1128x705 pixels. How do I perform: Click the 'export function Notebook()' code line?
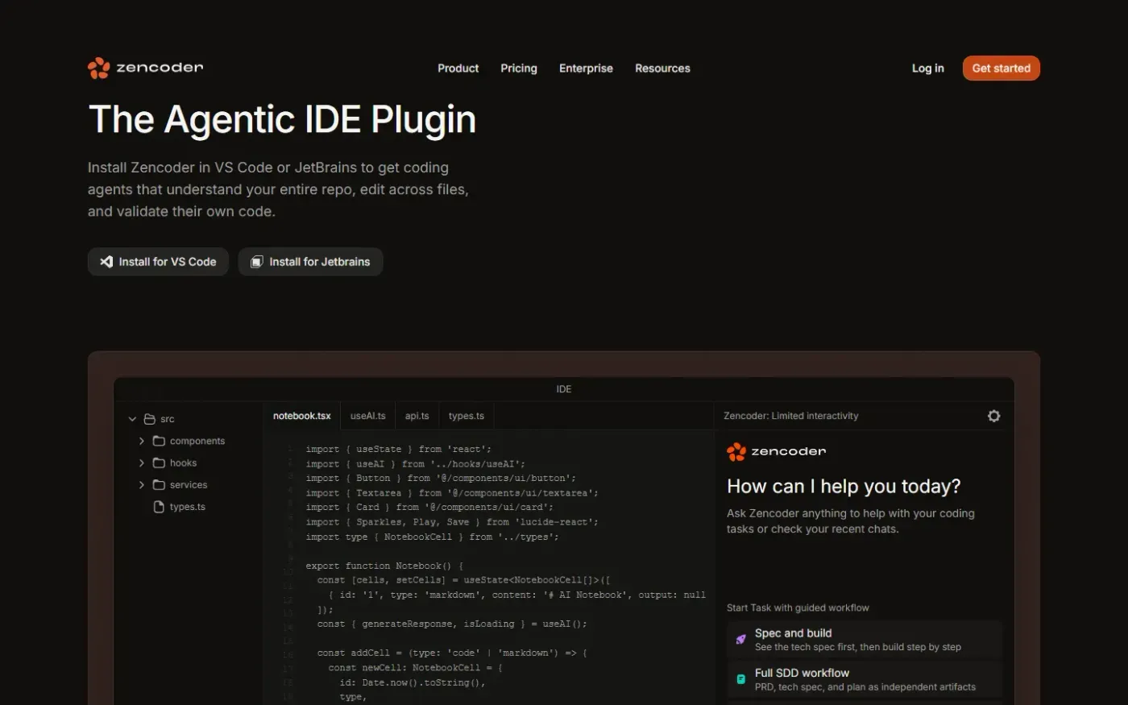(384, 566)
